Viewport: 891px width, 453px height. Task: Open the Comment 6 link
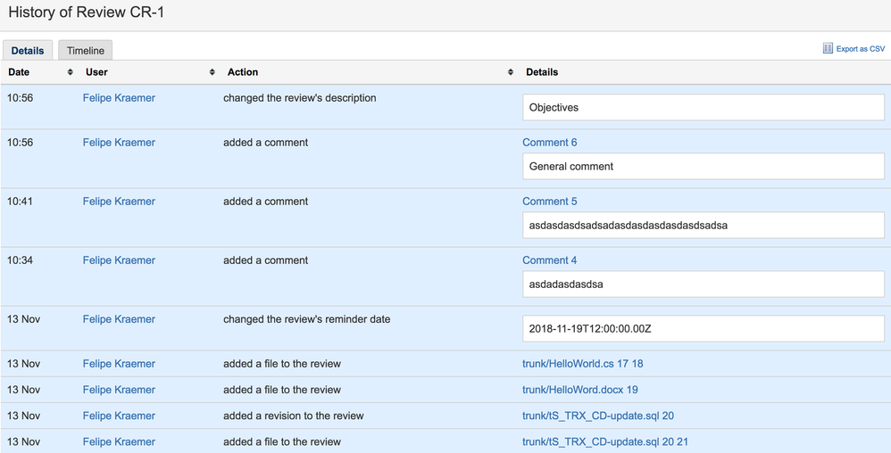549,143
